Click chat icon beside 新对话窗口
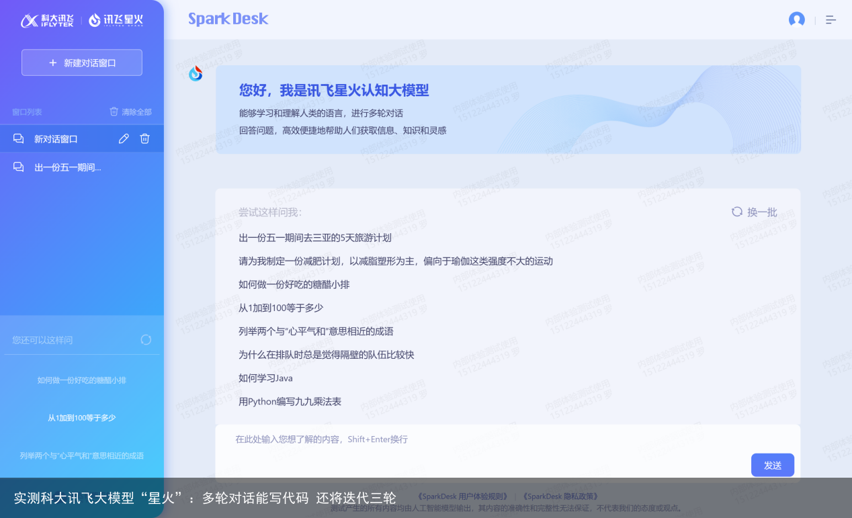This screenshot has height=518, width=852. 19,139
